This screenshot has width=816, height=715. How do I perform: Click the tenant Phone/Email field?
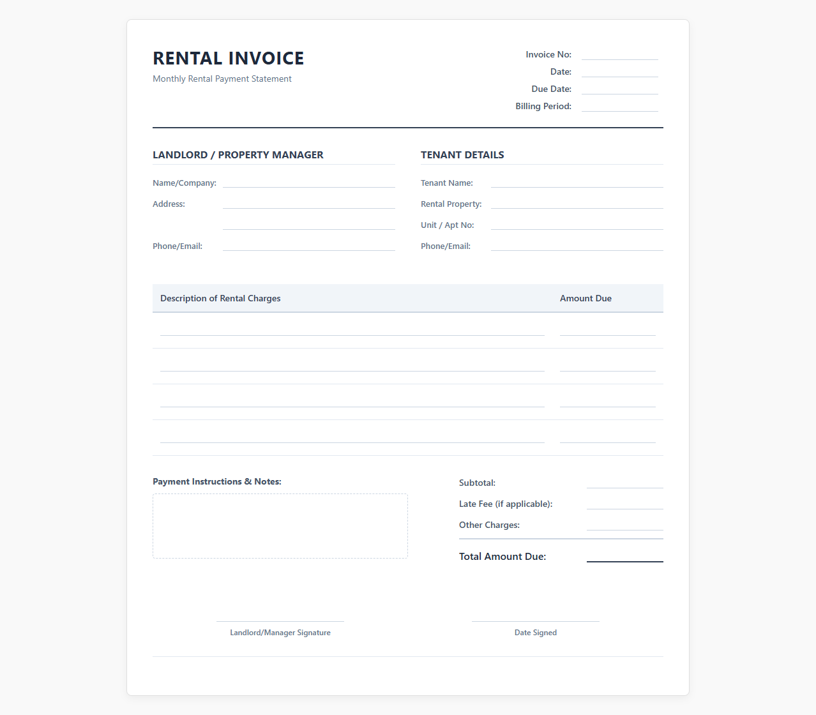tap(577, 245)
